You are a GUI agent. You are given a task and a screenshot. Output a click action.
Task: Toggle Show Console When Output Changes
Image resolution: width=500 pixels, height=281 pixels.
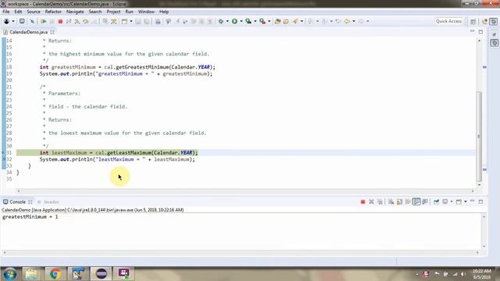[416, 201]
